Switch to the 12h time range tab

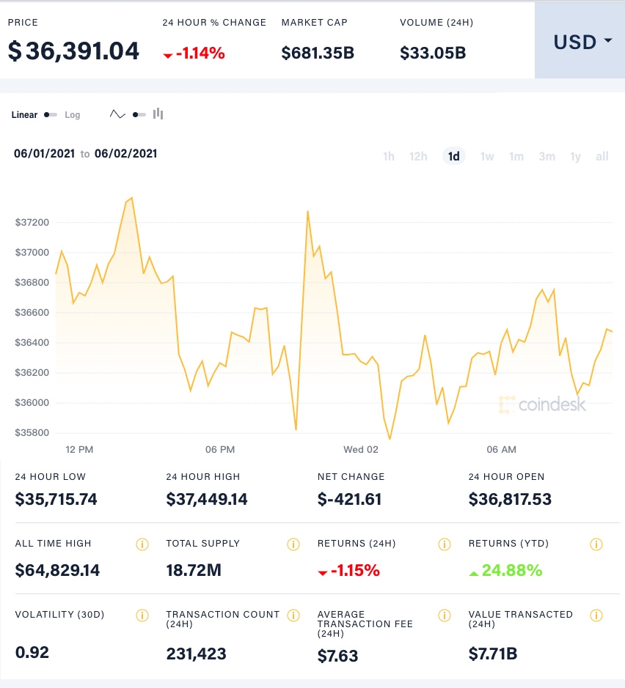(418, 156)
